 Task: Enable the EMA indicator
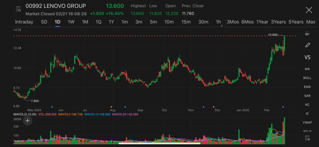coord(307,87)
